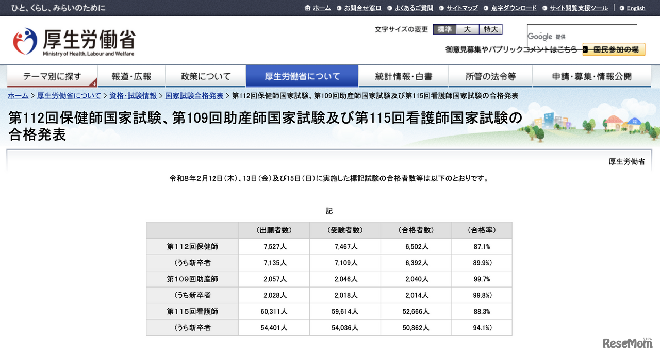Click the arrow icon on 国民参加の場 banner
Image resolution: width=660 pixels, height=355 pixels.
(586, 49)
